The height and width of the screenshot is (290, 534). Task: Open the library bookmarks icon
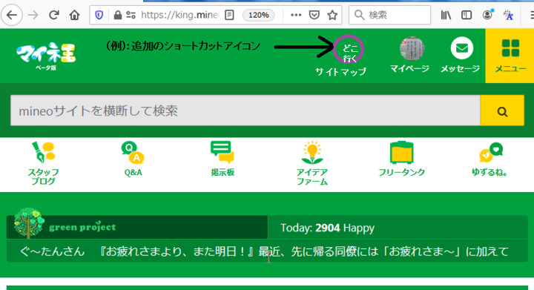(446, 15)
